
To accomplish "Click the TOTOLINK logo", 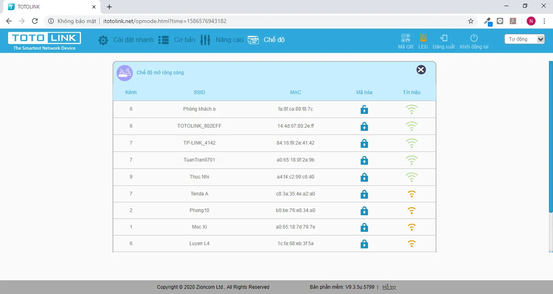I will [45, 41].
